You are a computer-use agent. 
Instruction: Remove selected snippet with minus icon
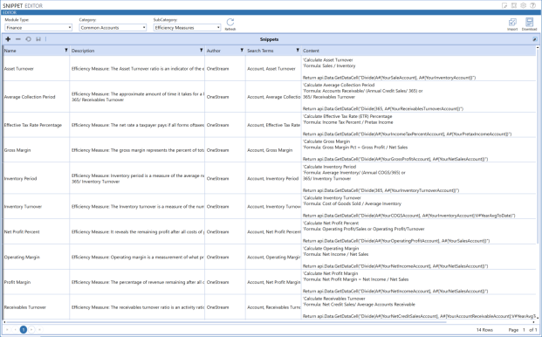coord(18,39)
